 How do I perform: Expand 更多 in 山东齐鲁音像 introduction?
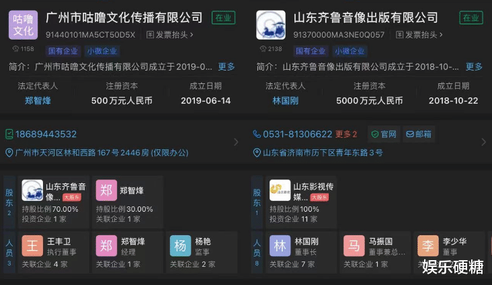(x=474, y=67)
